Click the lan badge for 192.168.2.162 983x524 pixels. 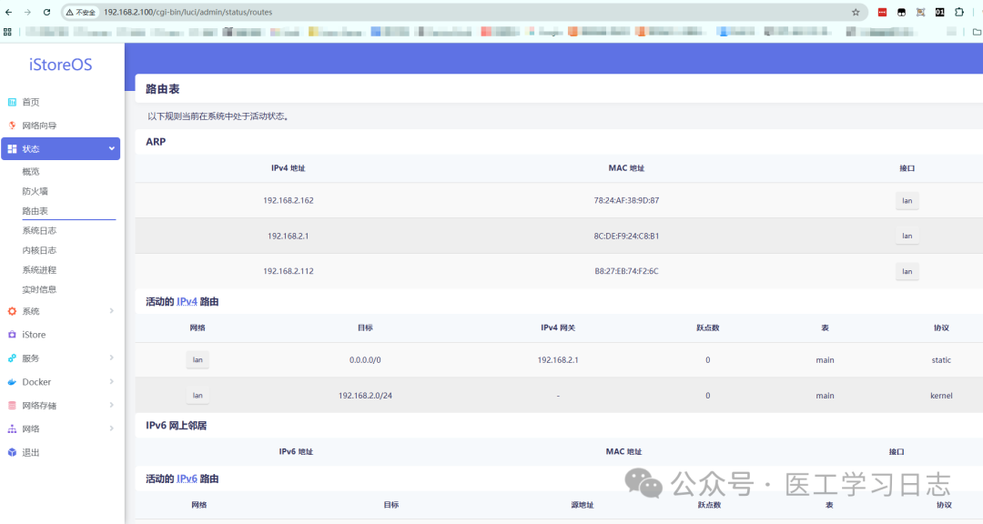(x=907, y=200)
